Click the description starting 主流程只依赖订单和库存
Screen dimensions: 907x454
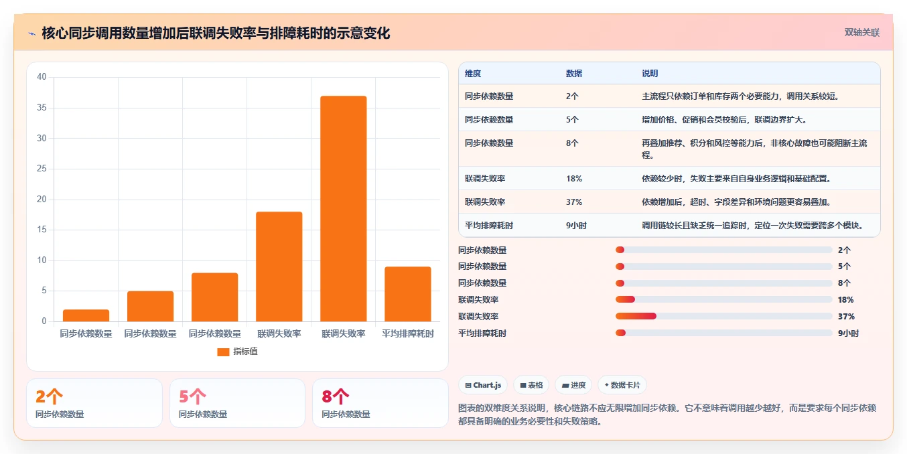click(x=740, y=96)
